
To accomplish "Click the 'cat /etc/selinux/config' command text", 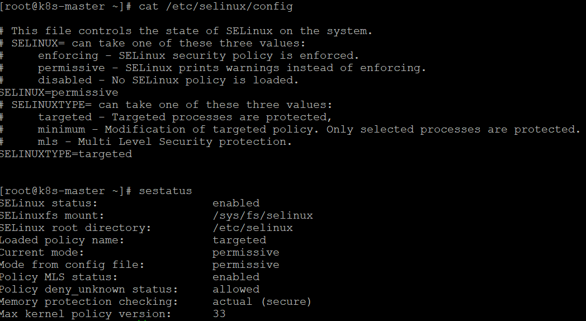I will [x=216, y=7].
